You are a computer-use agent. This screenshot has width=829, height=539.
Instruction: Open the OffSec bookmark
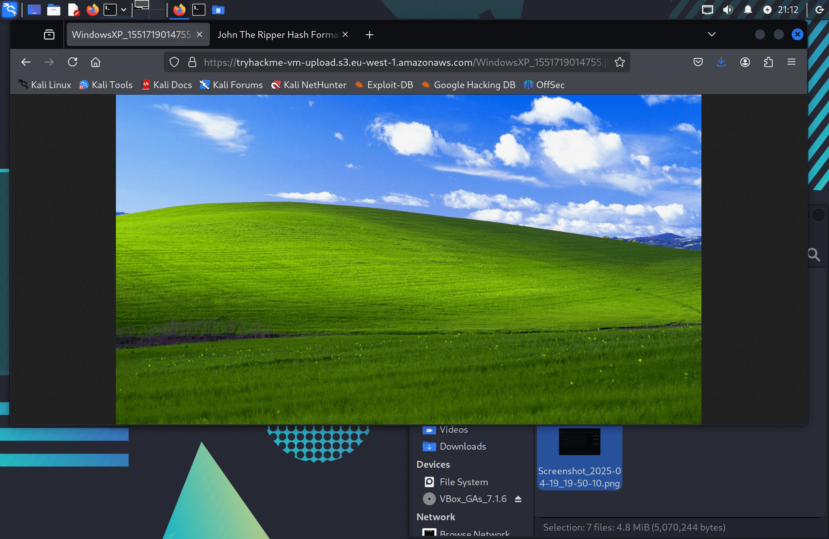544,85
